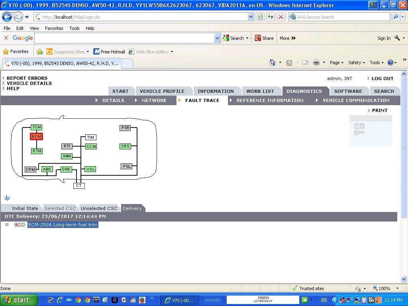This screenshot has width=408, height=306.
Task: Open the zoom level 100% dropdown
Action: (x=397, y=288)
